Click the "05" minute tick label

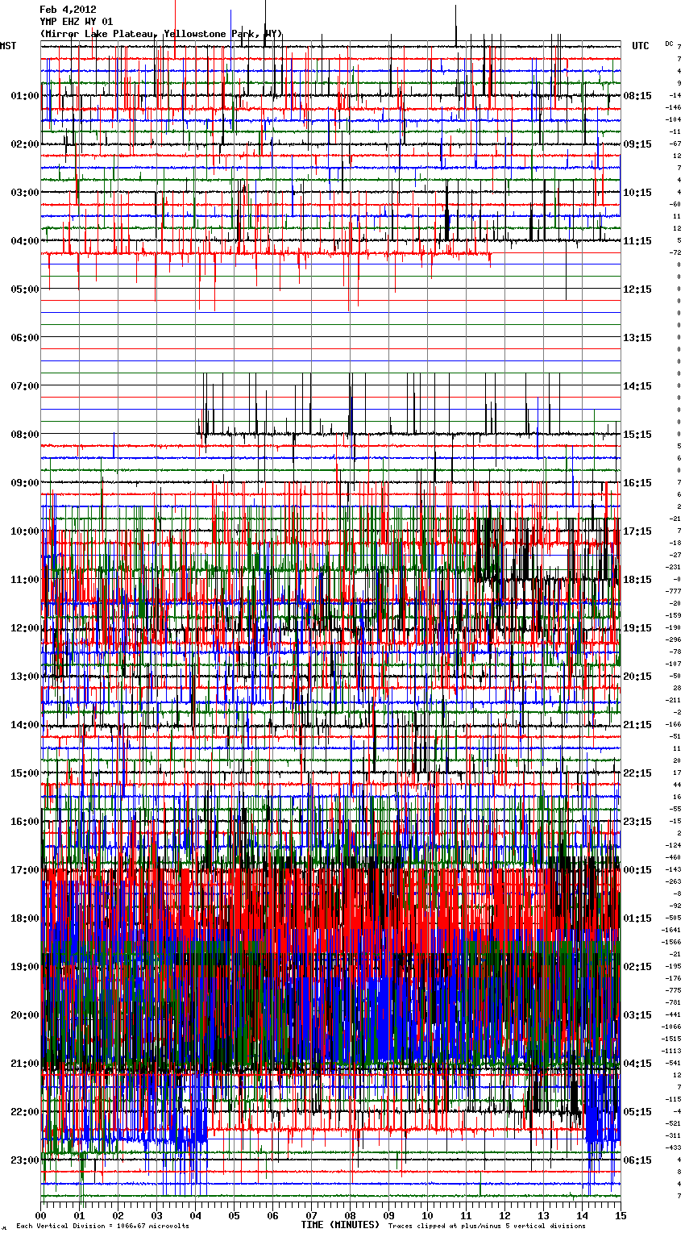click(x=235, y=1215)
